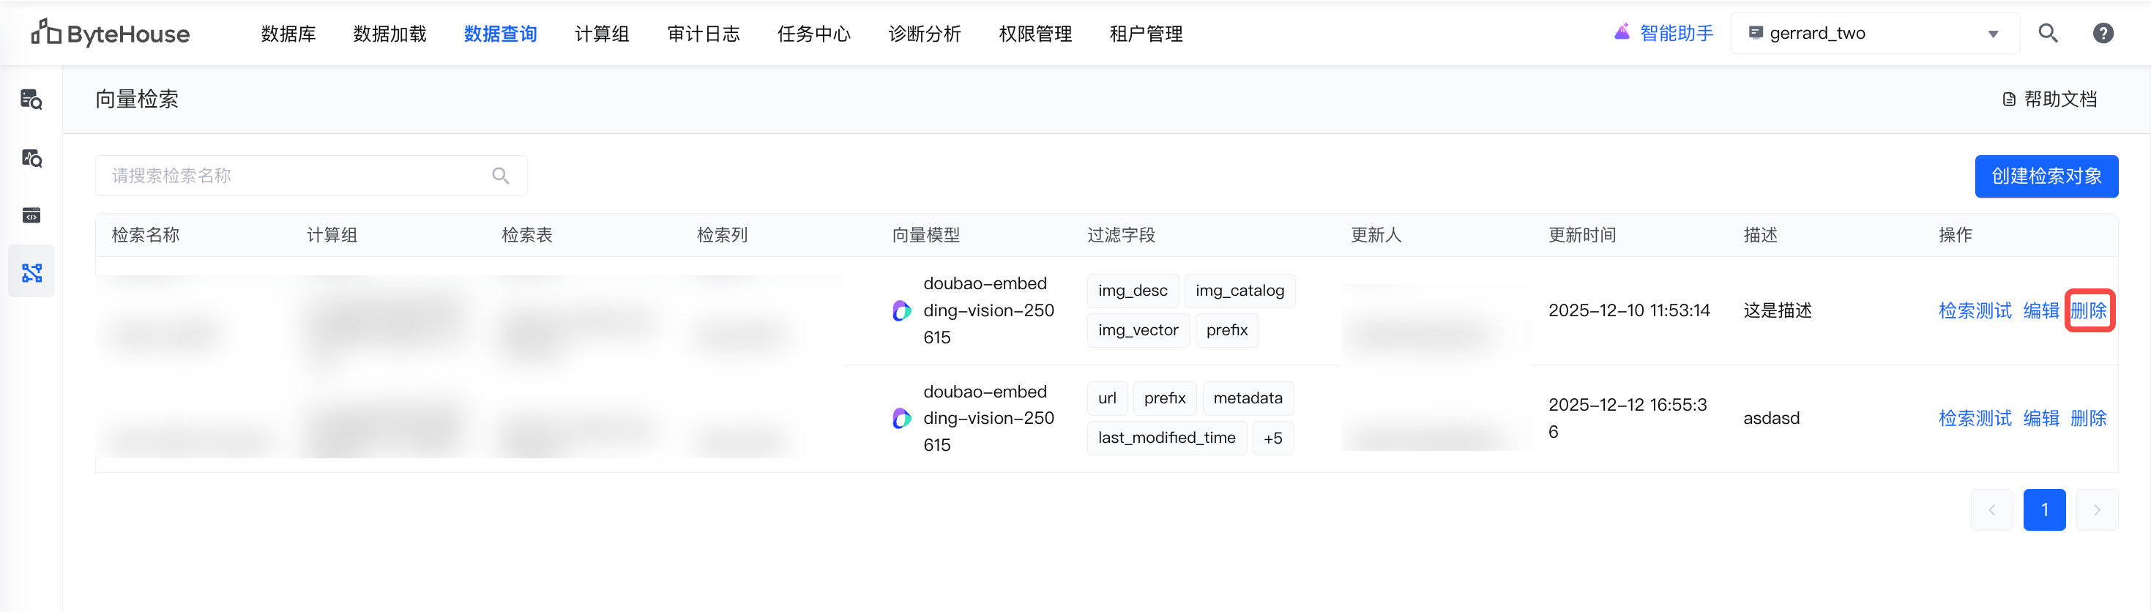Click model icon in asdasd row

(902, 418)
